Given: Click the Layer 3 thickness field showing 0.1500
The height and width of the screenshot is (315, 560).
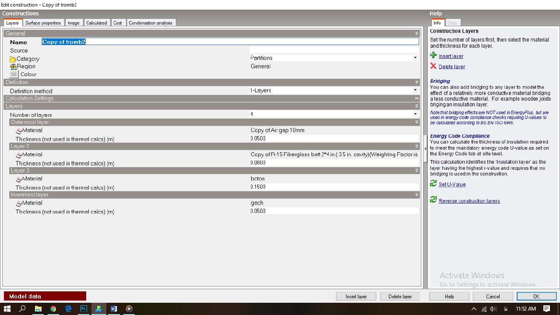Looking at the screenshot, I should [334, 187].
